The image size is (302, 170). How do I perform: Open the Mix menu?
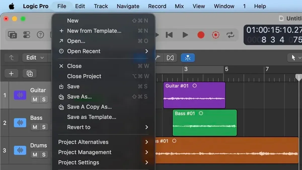click(179, 6)
